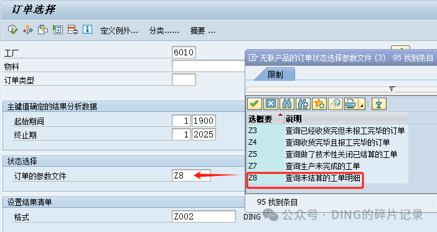437x232 pixels.
Task: Click the Z8 code cell in list
Action: (265, 178)
